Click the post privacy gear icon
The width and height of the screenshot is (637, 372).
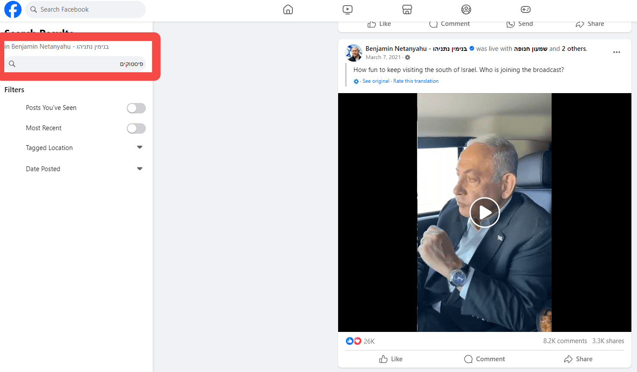(x=408, y=57)
